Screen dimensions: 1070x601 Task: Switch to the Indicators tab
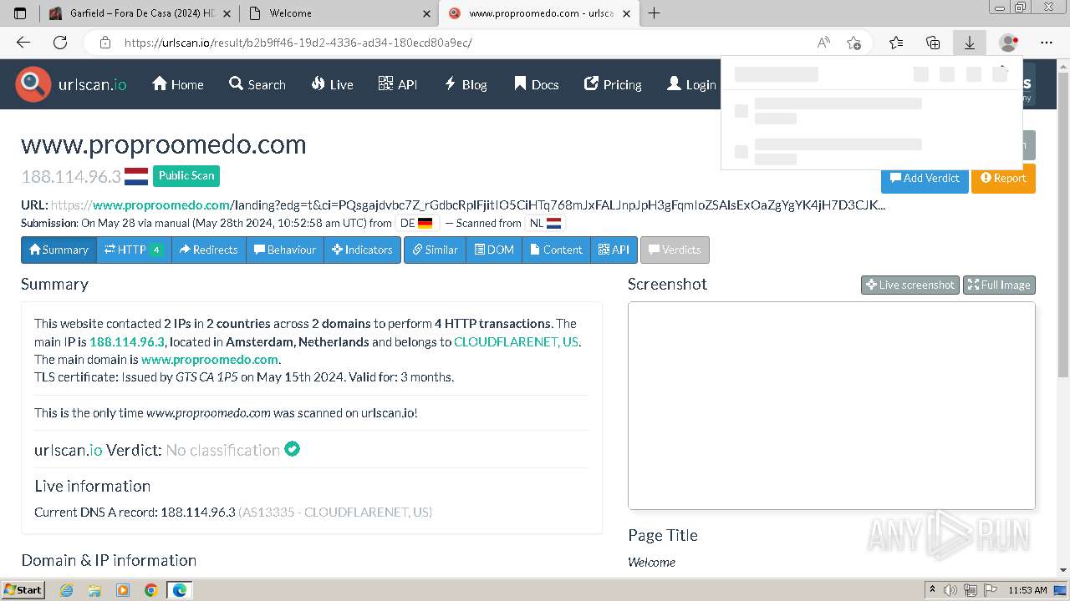(x=362, y=250)
